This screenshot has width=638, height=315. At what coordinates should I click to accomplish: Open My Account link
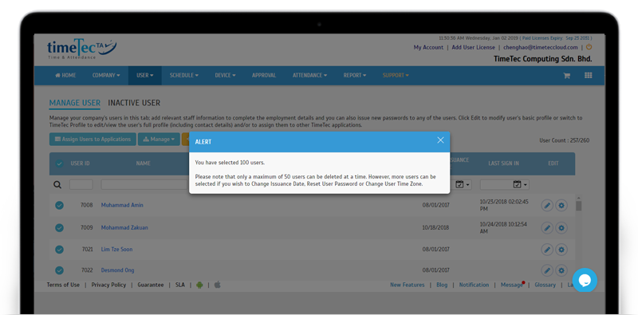click(428, 47)
